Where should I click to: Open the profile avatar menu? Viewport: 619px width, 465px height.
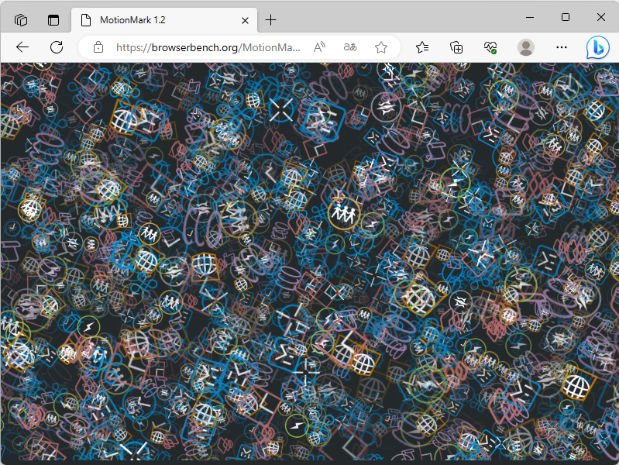coord(526,47)
